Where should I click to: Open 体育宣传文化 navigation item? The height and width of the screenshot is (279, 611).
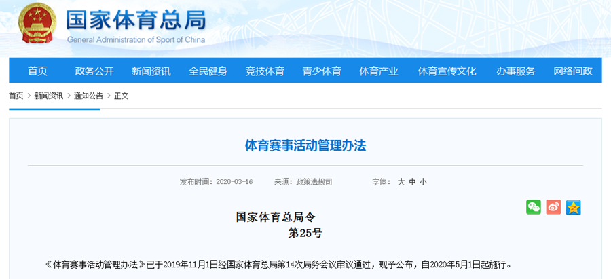447,71
